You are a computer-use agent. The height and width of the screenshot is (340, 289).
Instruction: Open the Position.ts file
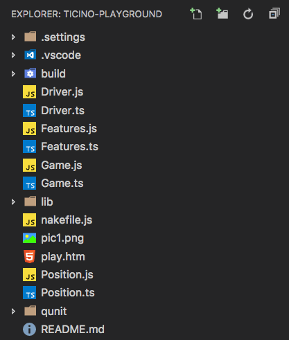68,293
